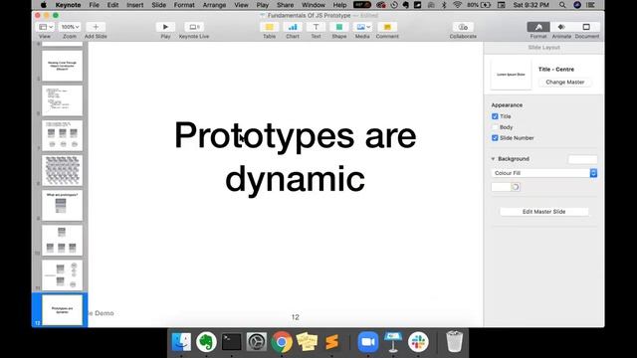Select the 'What are prototypes?' slide thumbnail

pyautogui.click(x=62, y=206)
